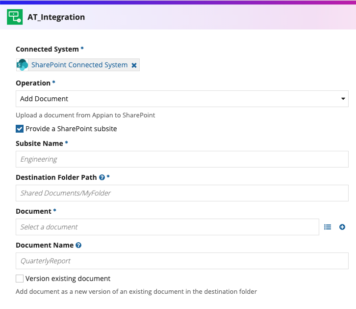Click the Select a document field
Image resolution: width=356 pixels, height=309 pixels.
167,227
